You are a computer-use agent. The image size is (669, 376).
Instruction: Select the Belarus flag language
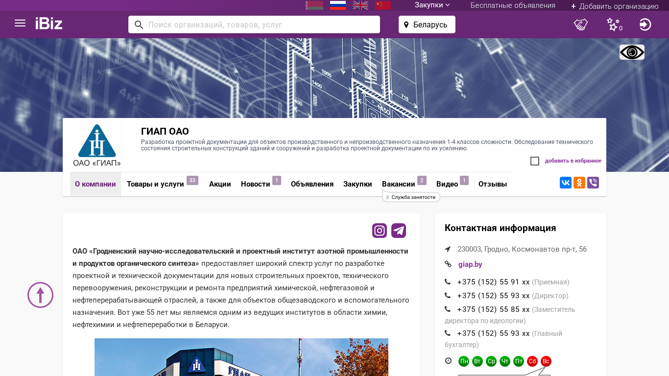tap(314, 5)
